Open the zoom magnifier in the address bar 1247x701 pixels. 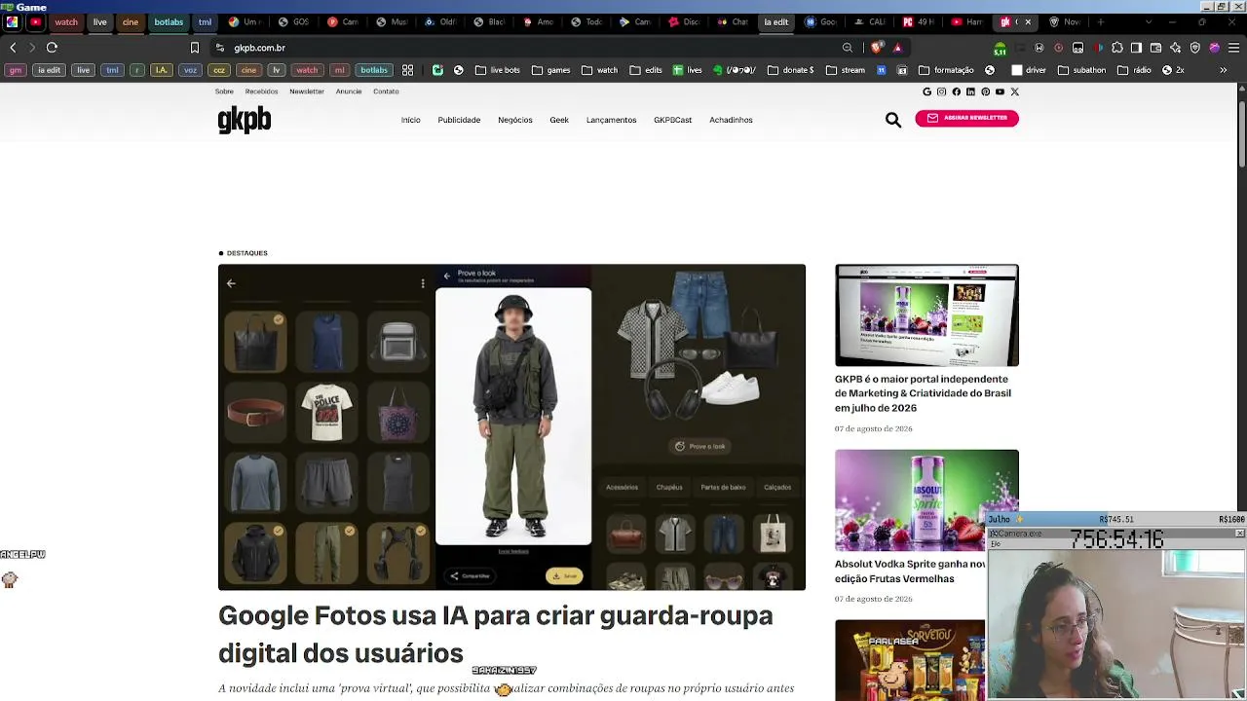point(848,48)
